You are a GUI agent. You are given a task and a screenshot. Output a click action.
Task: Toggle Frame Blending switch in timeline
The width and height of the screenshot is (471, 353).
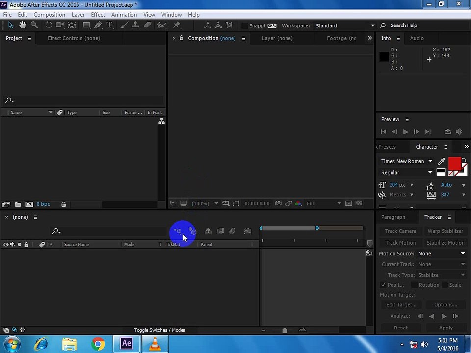220,231
